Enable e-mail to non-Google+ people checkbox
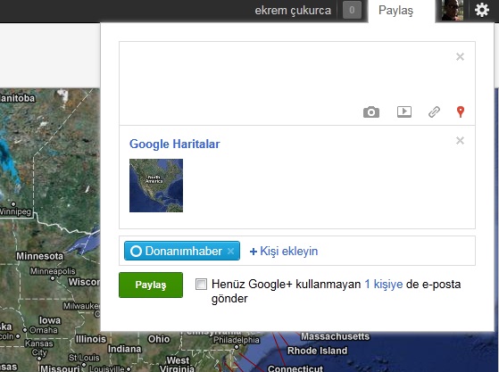The width and height of the screenshot is (499, 372). pos(201,284)
